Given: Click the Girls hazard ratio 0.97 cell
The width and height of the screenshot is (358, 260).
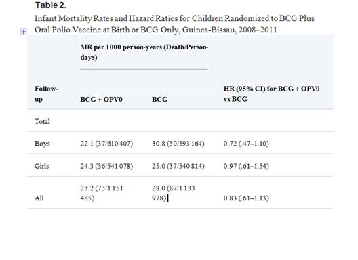Looking at the screenshot, I should 246,166.
